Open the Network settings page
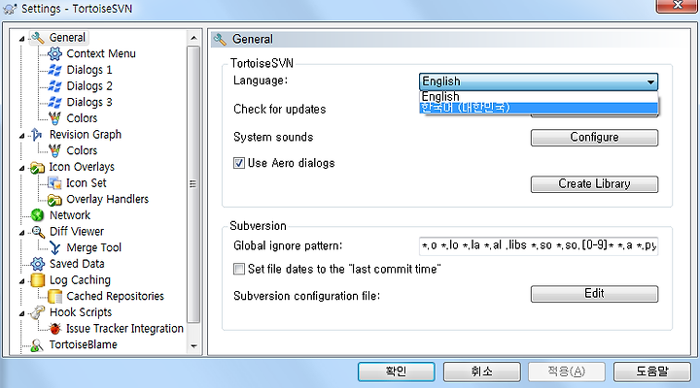 (70, 215)
